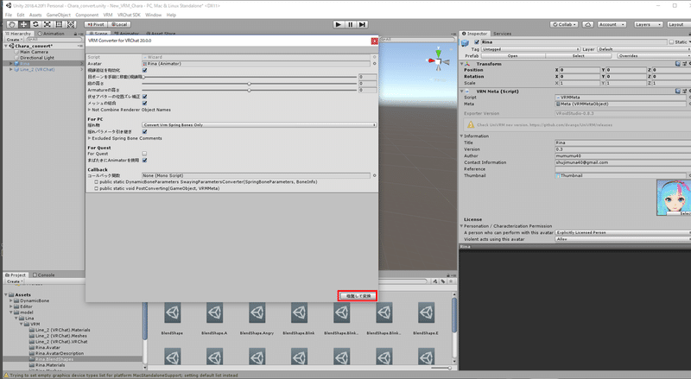
Task: Click the status bar warning icon
Action: [6, 376]
